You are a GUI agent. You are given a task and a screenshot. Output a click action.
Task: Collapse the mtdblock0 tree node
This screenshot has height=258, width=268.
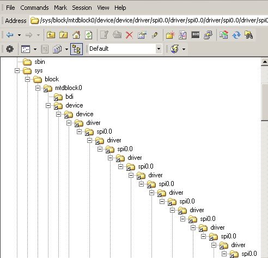38,88
